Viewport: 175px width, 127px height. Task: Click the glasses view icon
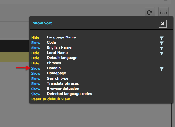point(163,12)
